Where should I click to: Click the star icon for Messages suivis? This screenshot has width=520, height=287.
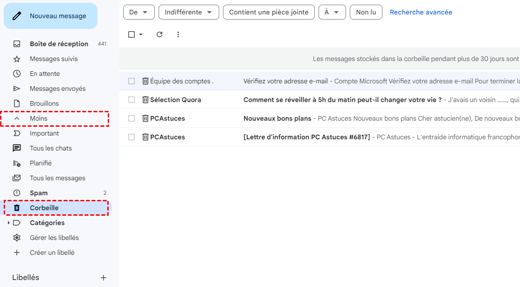17,59
